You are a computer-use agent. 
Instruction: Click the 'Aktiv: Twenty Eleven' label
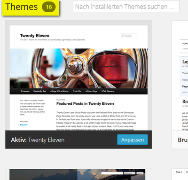click(x=38, y=140)
